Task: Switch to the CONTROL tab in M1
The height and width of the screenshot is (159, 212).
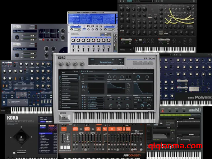Action: [179, 115]
